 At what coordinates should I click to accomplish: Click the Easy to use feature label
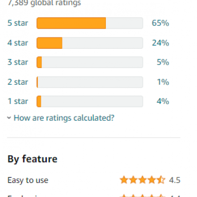click(28, 180)
